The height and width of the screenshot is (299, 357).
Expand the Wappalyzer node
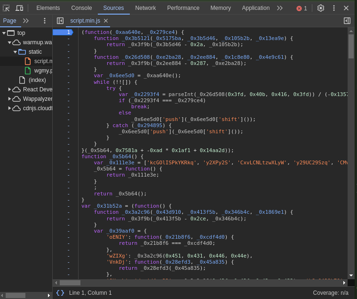pos(9,99)
